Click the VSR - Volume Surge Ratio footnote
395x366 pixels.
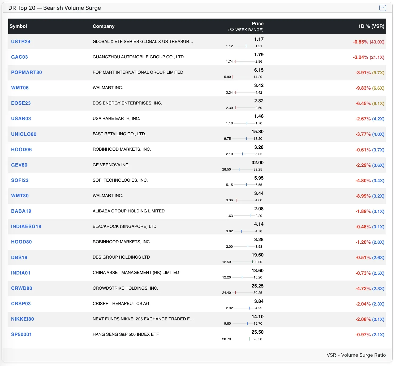pos(356,355)
